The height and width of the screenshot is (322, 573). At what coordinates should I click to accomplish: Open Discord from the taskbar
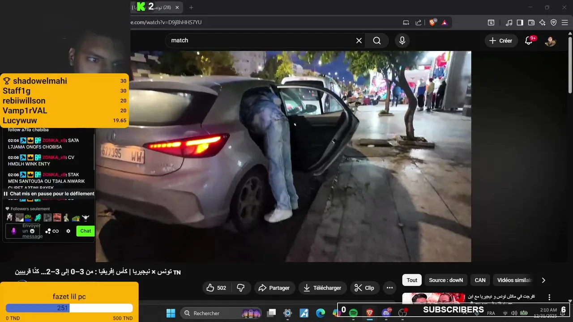coord(386,313)
